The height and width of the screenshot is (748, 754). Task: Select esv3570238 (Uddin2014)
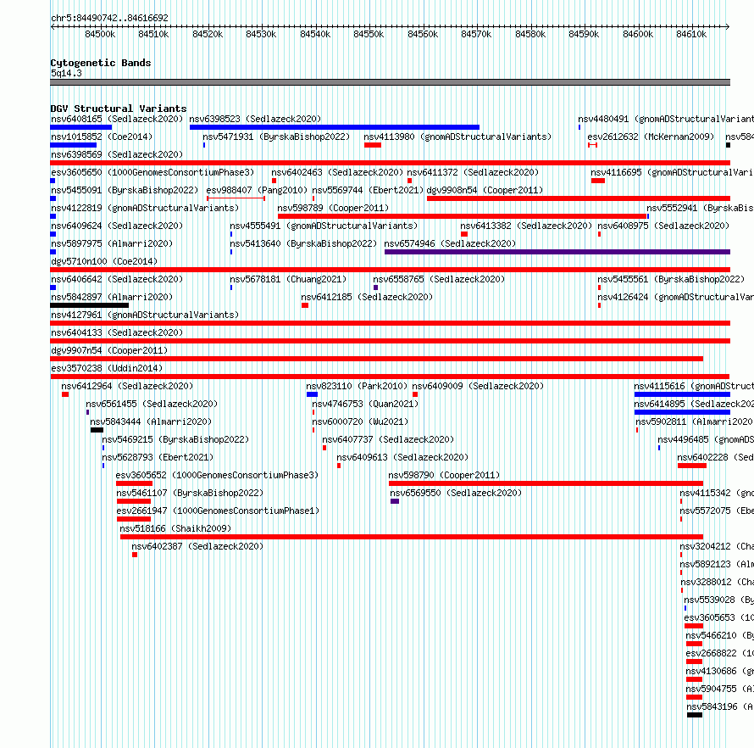107,368
